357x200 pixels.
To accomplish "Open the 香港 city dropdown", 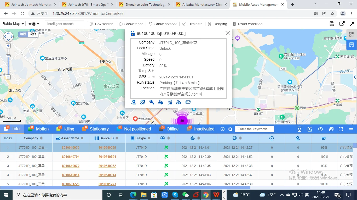I will pyautogui.click(x=34, y=24).
